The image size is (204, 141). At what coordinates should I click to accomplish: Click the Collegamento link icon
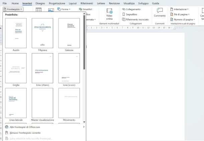coord(124,9)
